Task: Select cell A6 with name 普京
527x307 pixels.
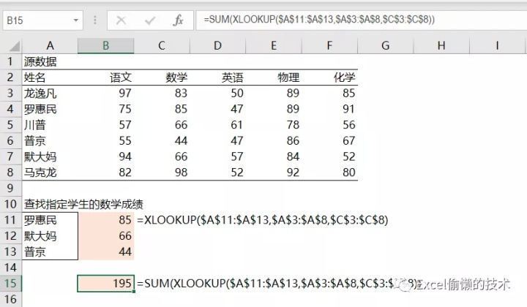Action: [x=50, y=140]
